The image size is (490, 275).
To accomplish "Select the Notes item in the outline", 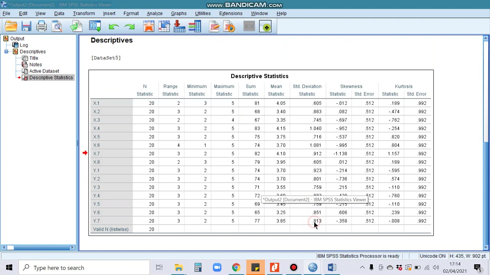I will click(x=36, y=65).
